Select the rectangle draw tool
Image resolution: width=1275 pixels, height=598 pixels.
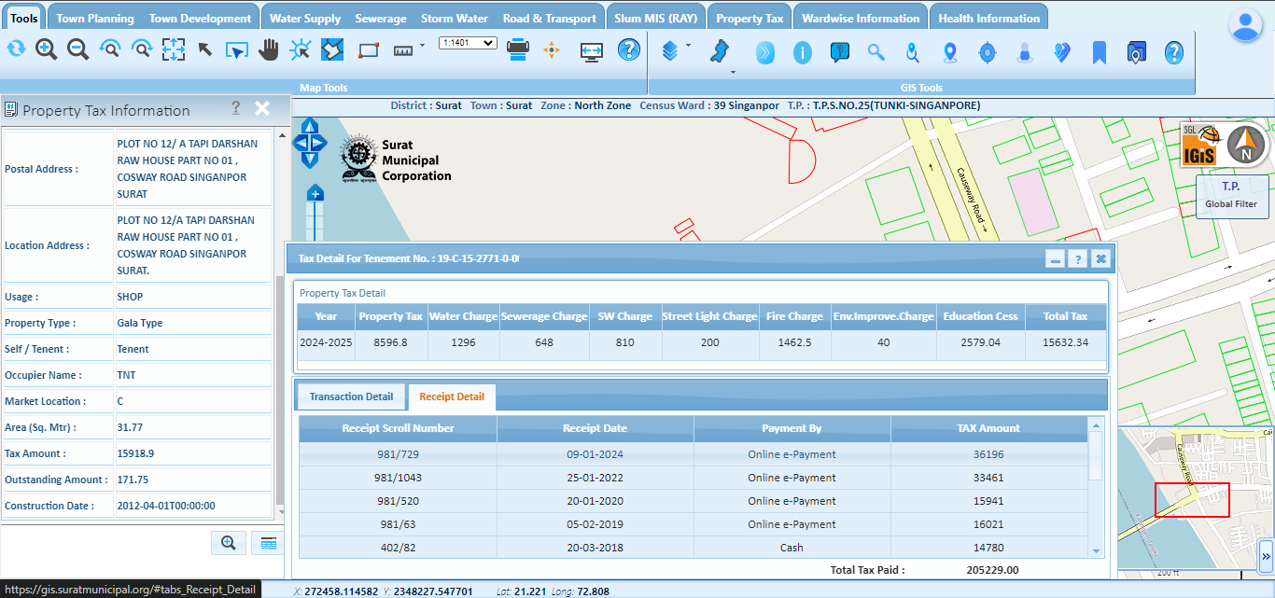pyautogui.click(x=369, y=49)
